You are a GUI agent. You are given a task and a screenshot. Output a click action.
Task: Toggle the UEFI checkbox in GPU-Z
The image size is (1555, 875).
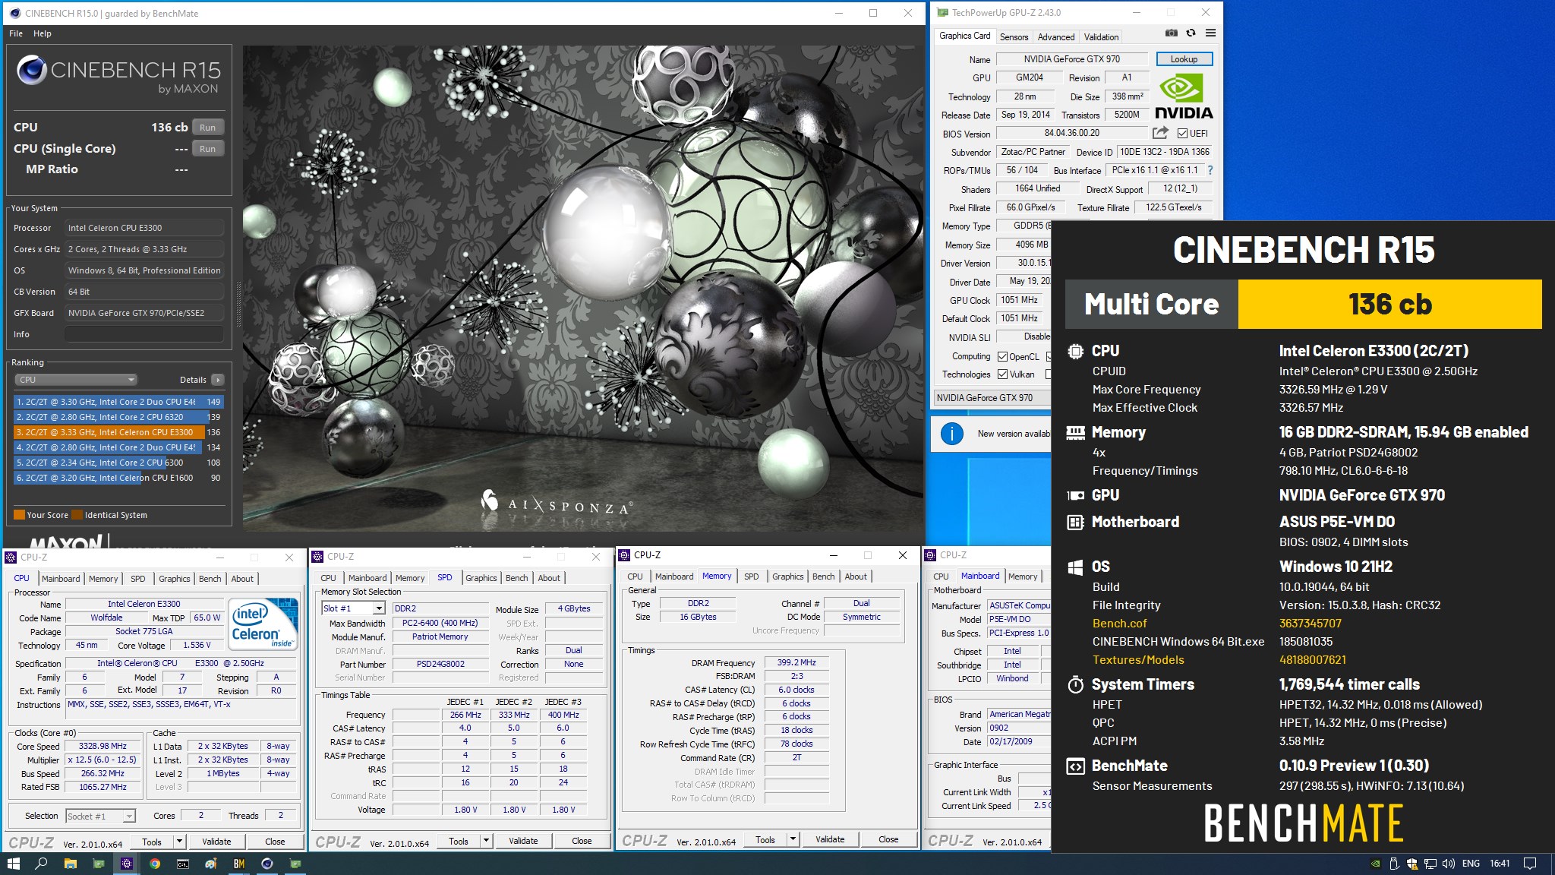(1182, 133)
